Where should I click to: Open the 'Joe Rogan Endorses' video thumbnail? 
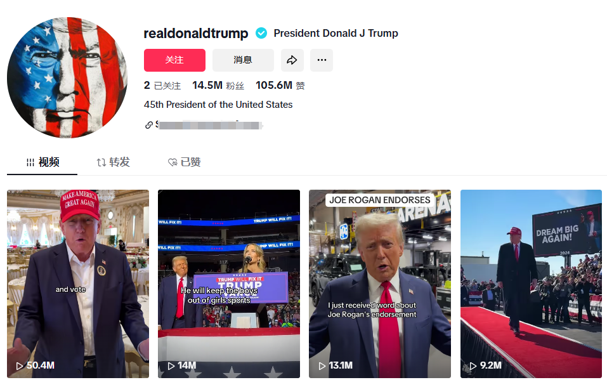tap(380, 284)
